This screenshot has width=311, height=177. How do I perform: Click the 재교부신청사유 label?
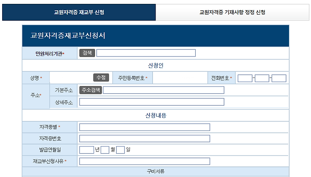pos(48,161)
